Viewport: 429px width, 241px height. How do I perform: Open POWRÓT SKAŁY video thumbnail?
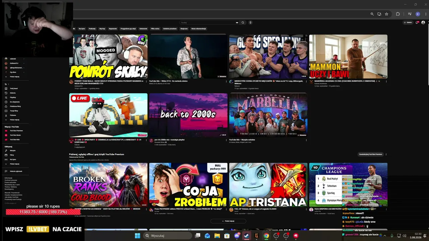tap(108, 57)
